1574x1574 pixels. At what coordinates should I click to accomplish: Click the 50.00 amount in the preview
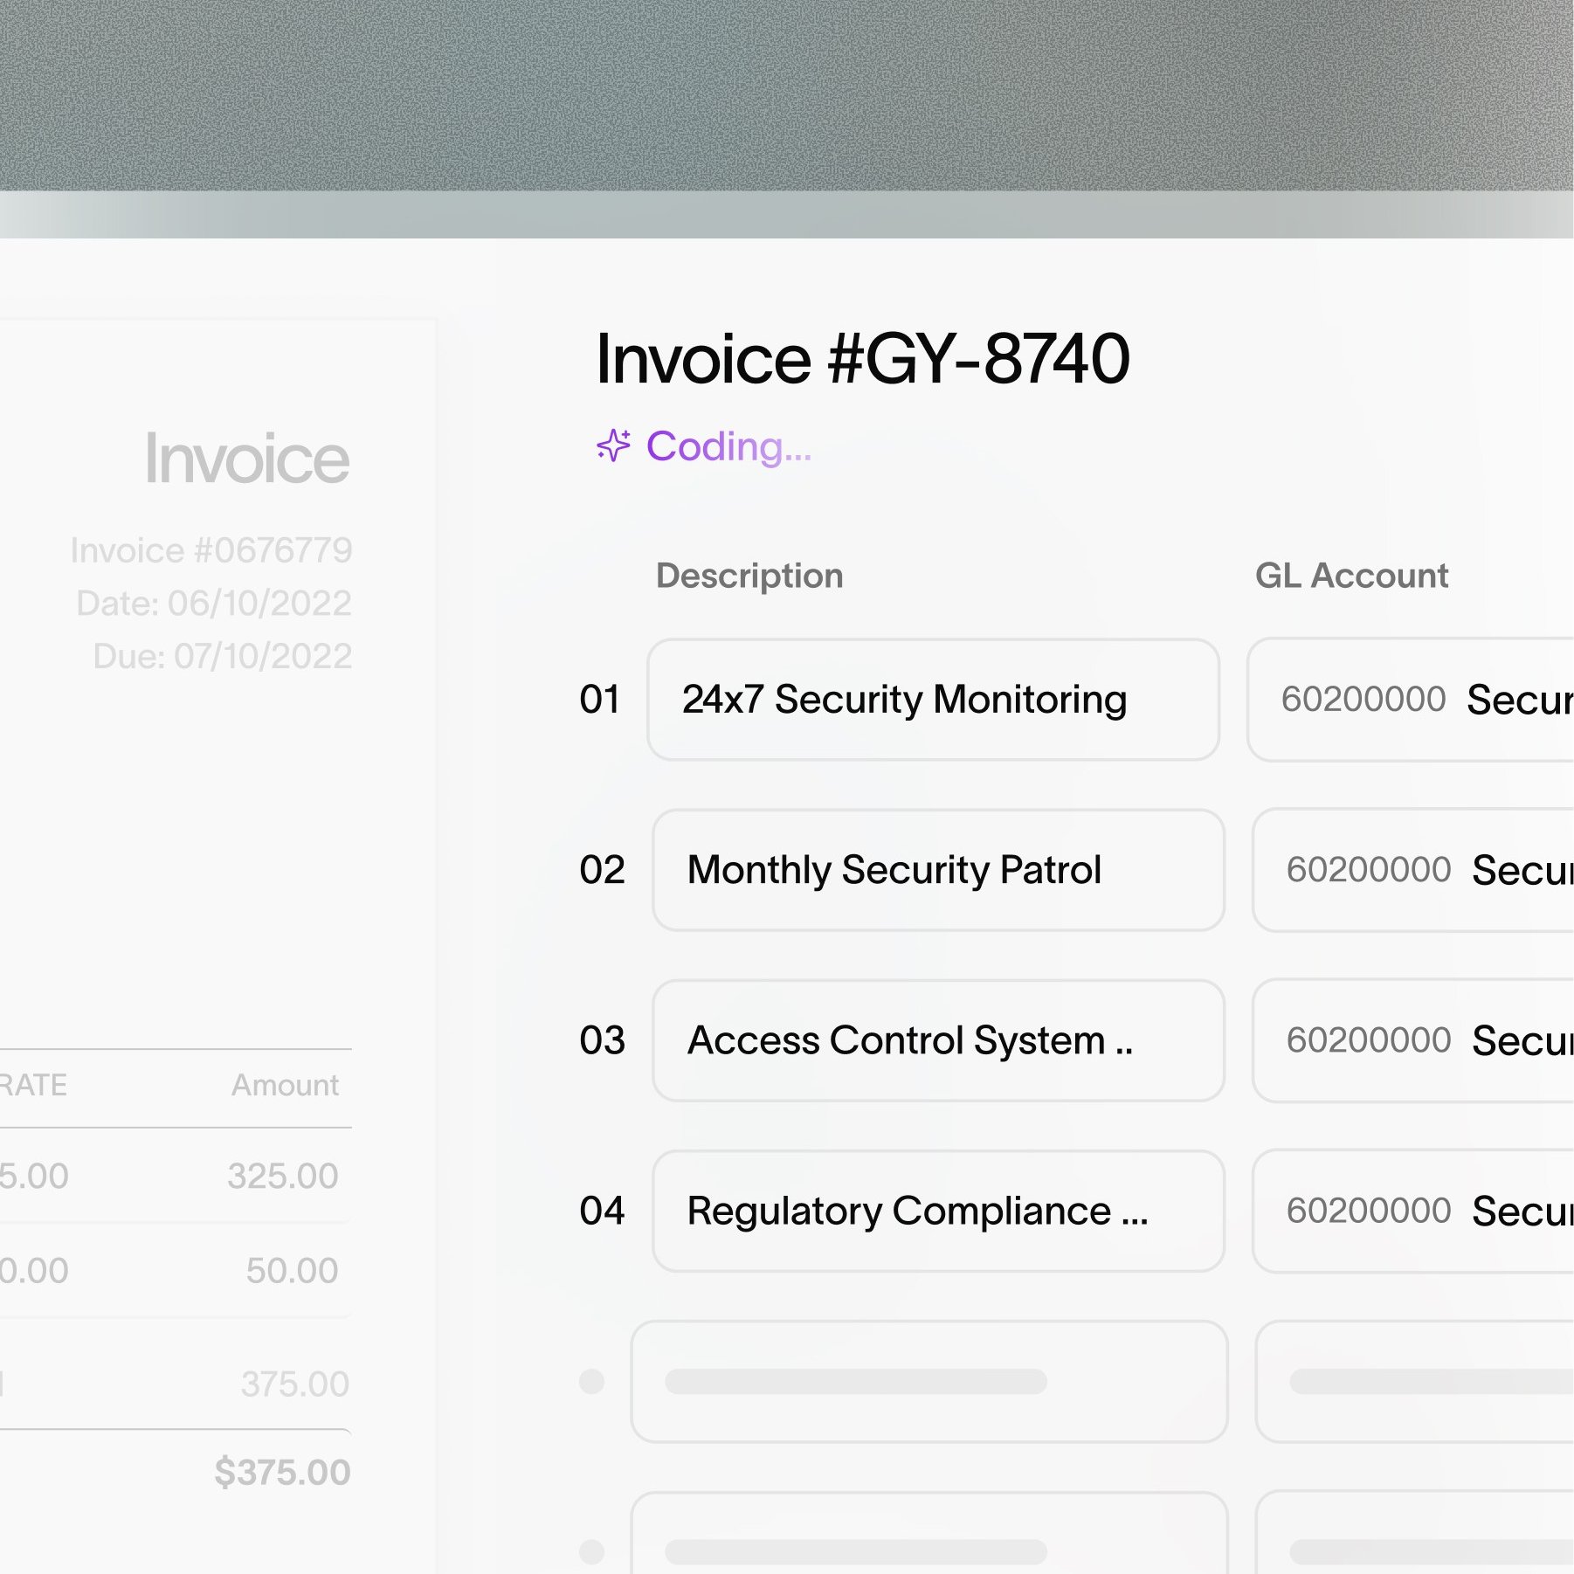pyautogui.click(x=292, y=1271)
